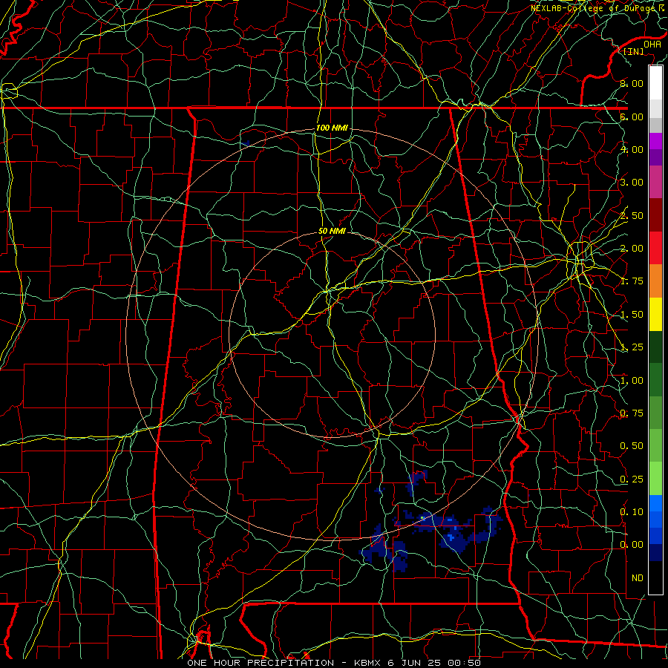Click the black ND legend swatch

(655, 577)
